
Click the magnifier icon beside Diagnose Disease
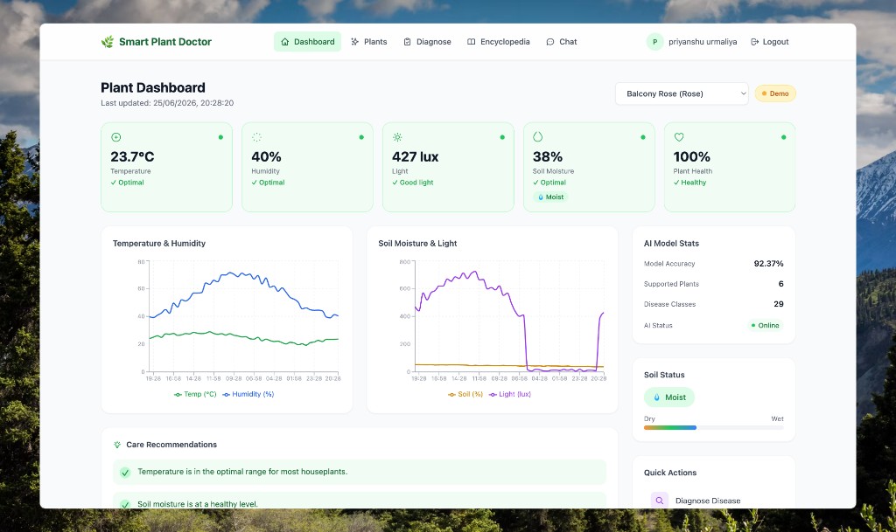[x=660, y=500]
